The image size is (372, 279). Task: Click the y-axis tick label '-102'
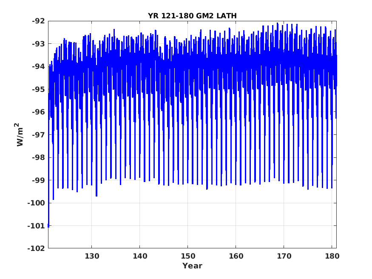click(36, 248)
